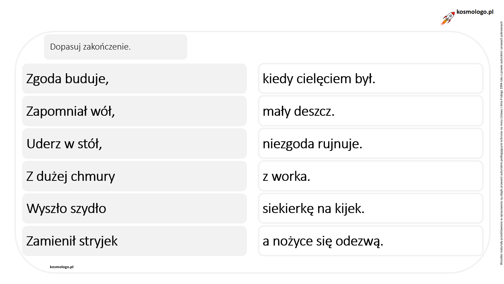Select the 'Zgoda buduje,' phrase card
The width and height of the screenshot is (504, 284).
point(134,79)
